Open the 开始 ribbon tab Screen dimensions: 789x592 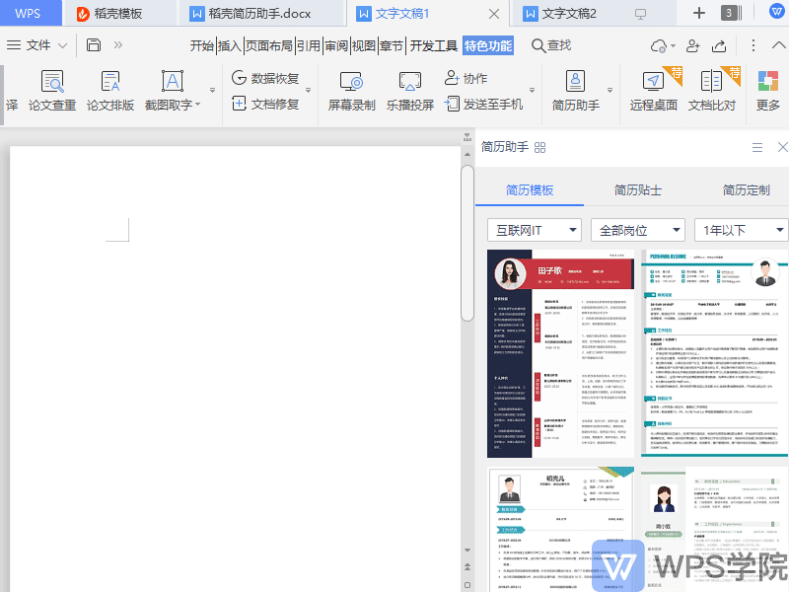202,45
